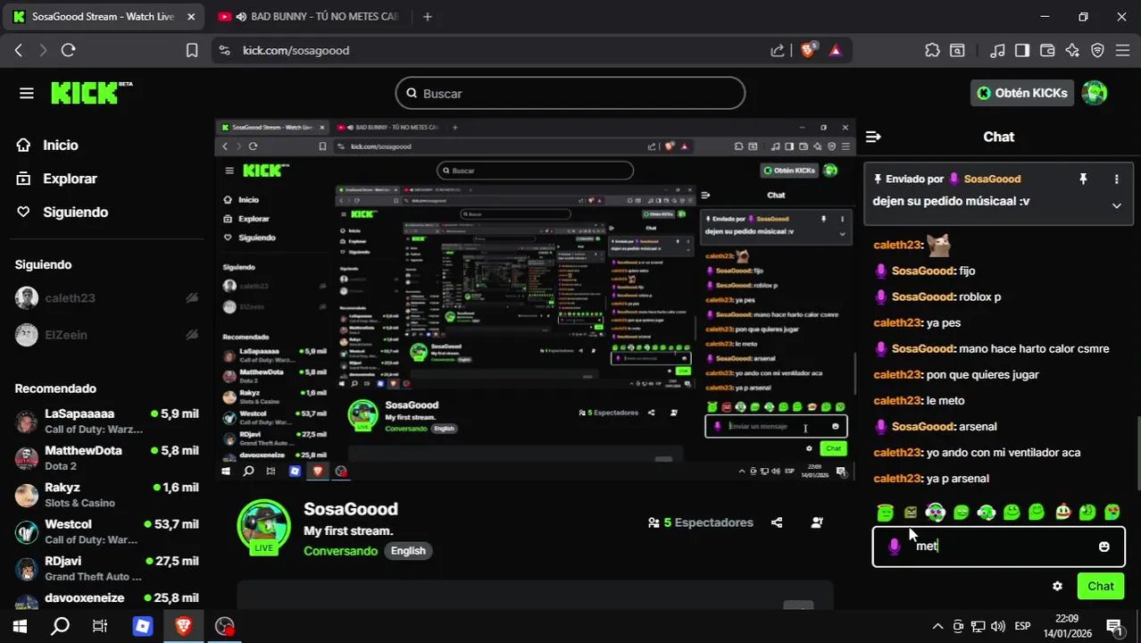Viewport: 1141px width, 643px height.
Task: Go back in browser
Action: coord(18,51)
